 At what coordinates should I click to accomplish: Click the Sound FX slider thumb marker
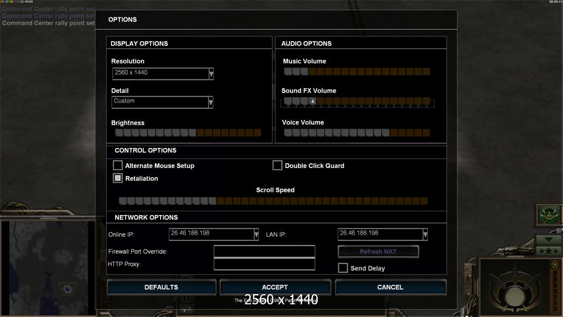[x=313, y=101]
